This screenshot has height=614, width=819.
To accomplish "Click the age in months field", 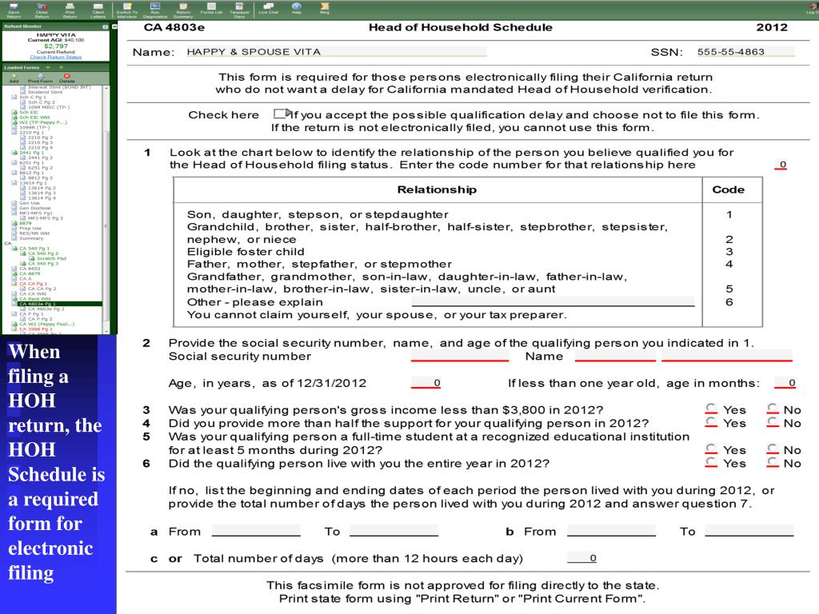I will 785,383.
